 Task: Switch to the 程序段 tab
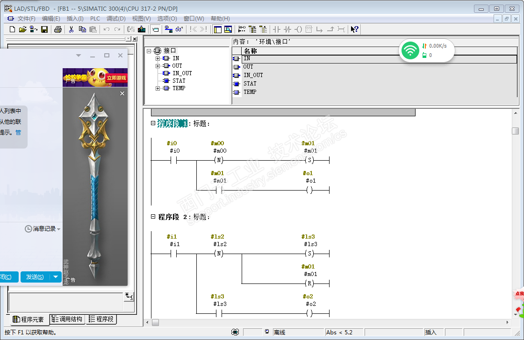(x=101, y=319)
